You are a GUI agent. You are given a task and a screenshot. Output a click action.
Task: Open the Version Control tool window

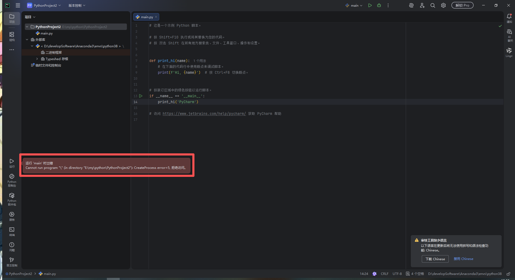[12, 262]
